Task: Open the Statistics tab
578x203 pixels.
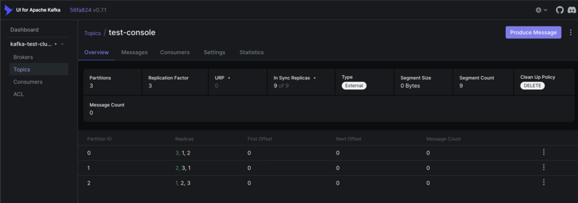Action: 252,52
